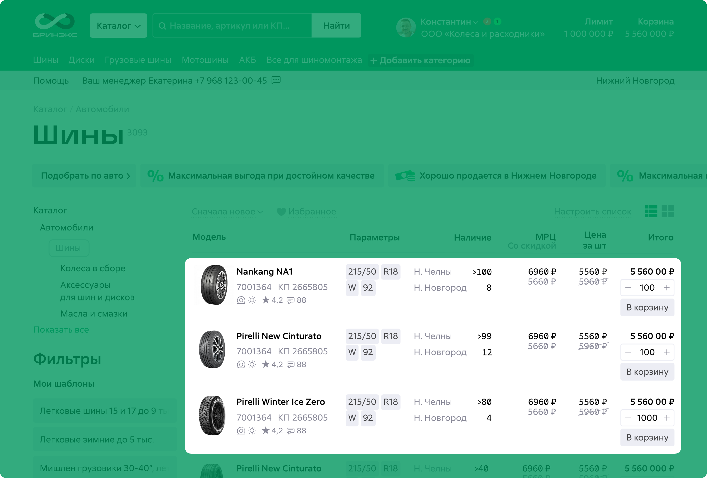707x478 pixels.
Task: Increase Pirelli Winter Ice Zero quantity
Action: [666, 418]
